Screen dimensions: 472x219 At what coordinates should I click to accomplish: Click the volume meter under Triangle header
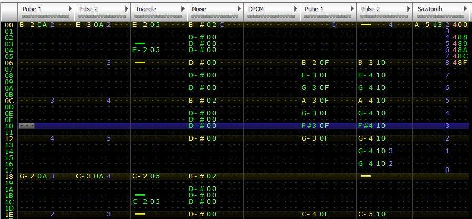click(x=158, y=16)
